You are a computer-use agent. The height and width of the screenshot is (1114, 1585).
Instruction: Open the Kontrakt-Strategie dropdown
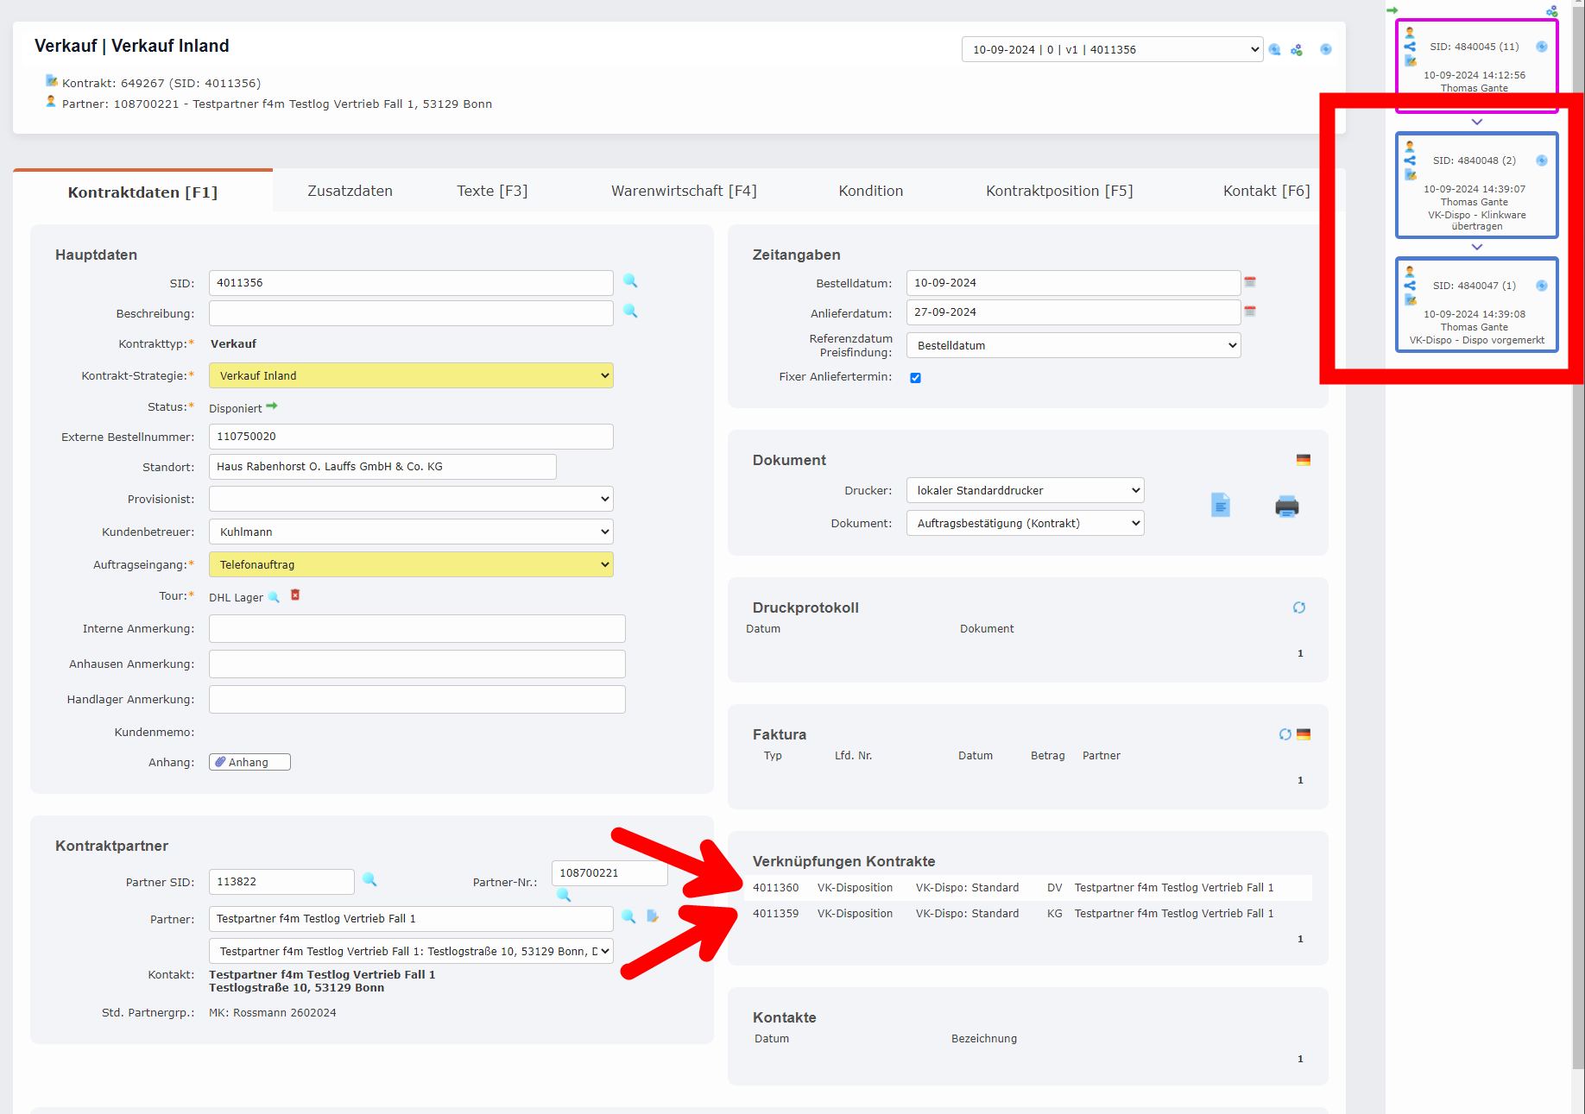(411, 375)
